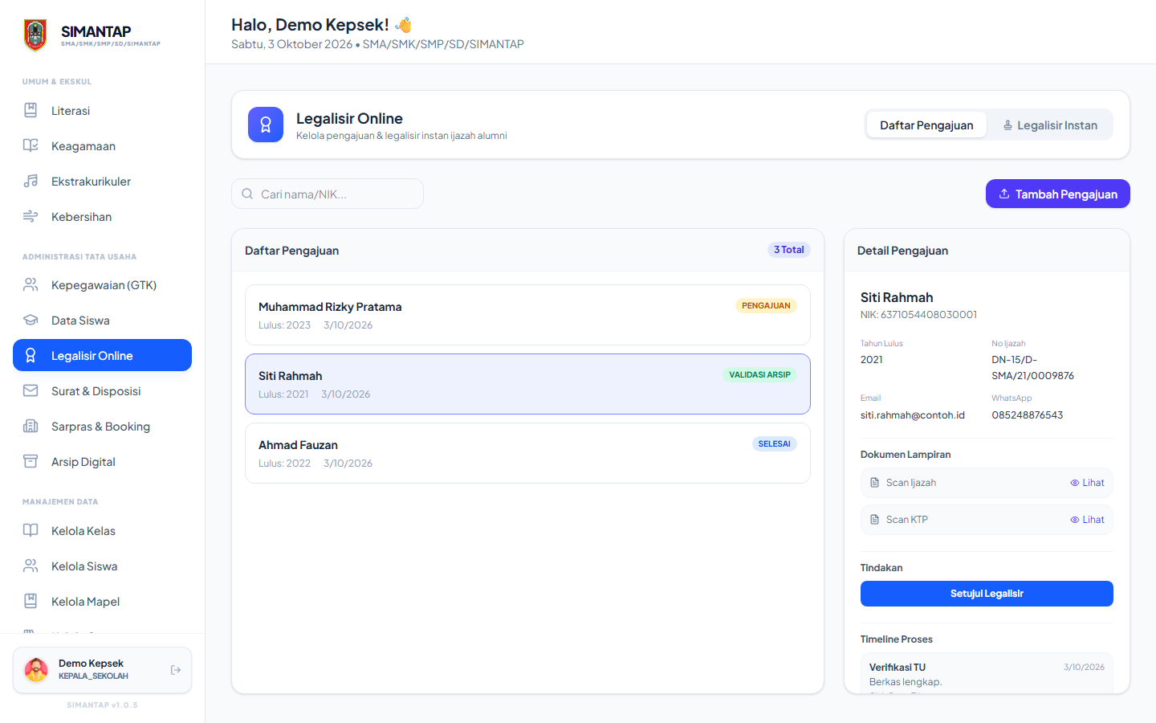Open Kepegawaian (GTK) people icon
The width and height of the screenshot is (1156, 723).
31,285
